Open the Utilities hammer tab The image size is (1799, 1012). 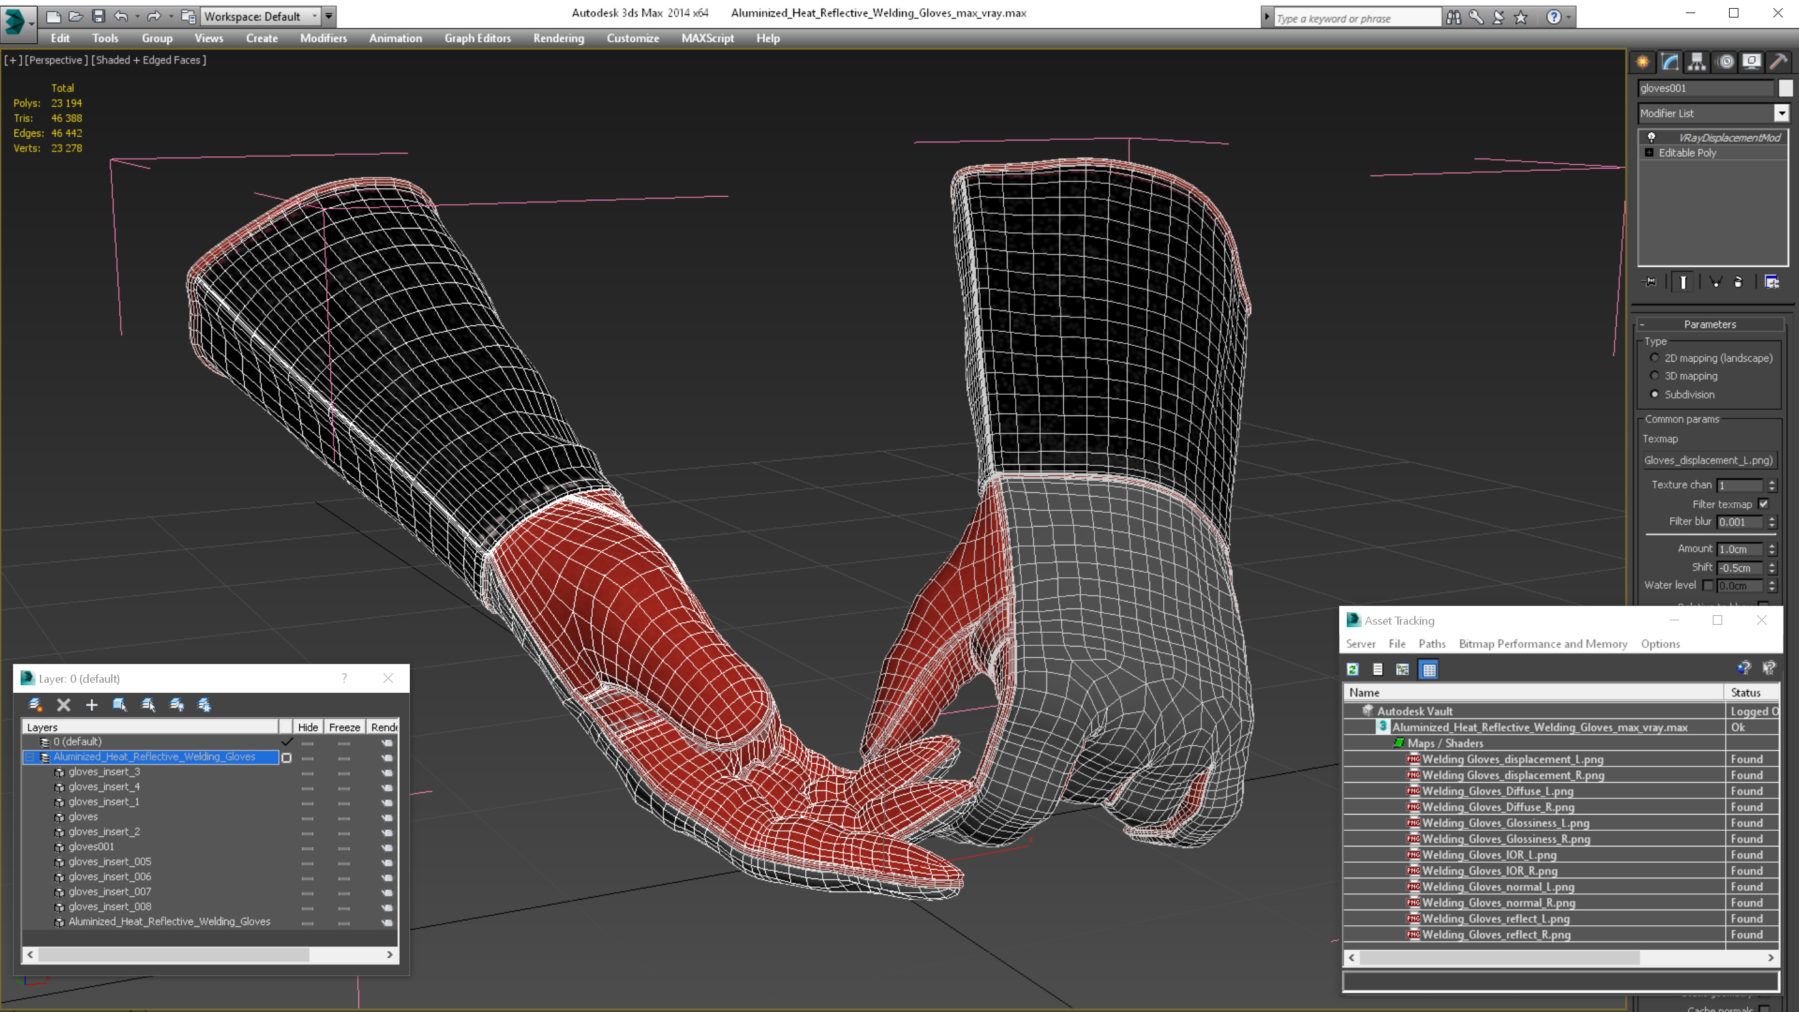click(1779, 62)
